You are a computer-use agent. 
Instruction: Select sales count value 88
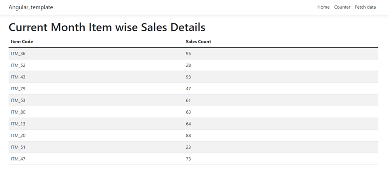(x=188, y=135)
